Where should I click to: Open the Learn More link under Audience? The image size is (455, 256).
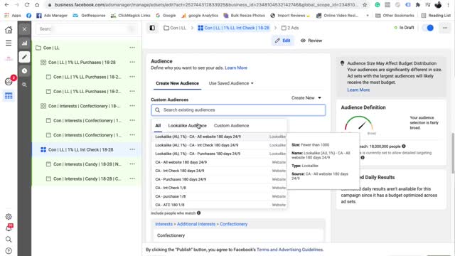[x=236, y=68]
